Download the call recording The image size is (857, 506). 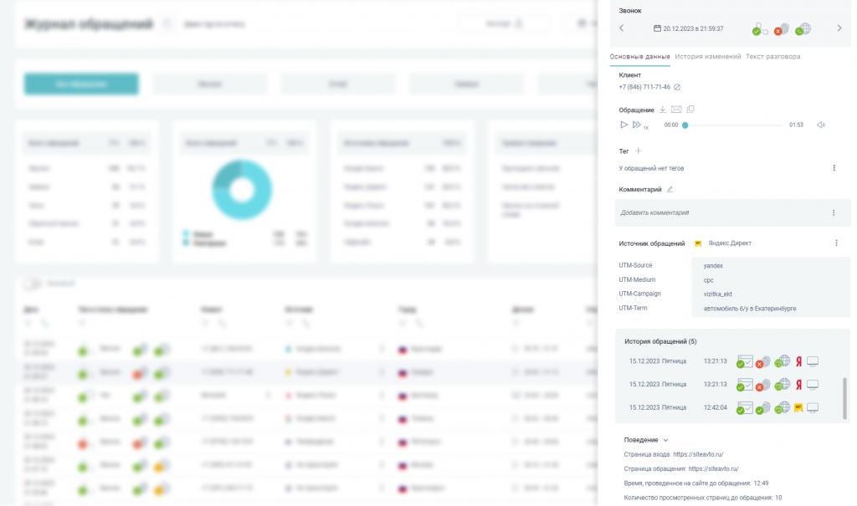[663, 110]
